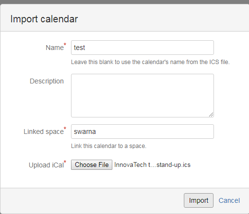Click the ICS file name hint text
249x214 pixels.
coord(150,62)
